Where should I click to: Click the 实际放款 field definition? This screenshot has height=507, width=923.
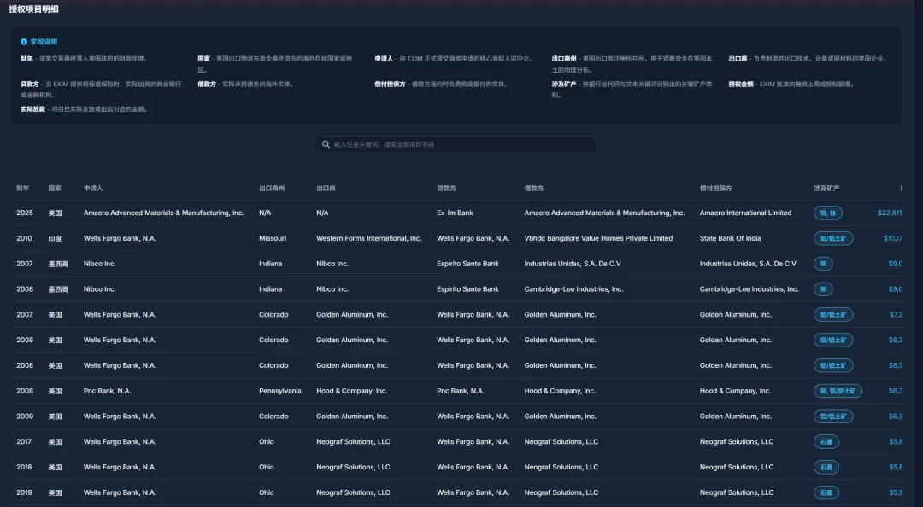(84, 108)
